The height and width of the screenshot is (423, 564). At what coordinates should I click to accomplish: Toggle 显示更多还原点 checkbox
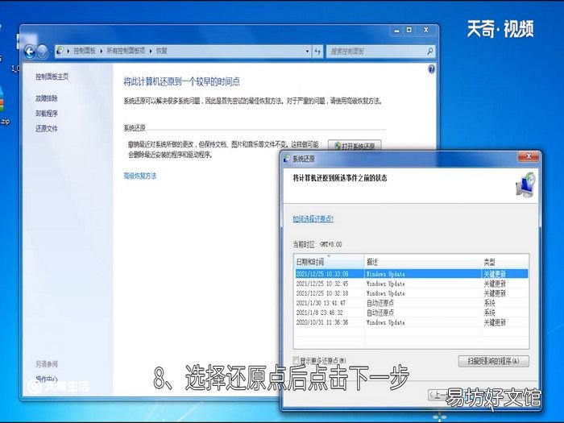pyautogui.click(x=296, y=360)
